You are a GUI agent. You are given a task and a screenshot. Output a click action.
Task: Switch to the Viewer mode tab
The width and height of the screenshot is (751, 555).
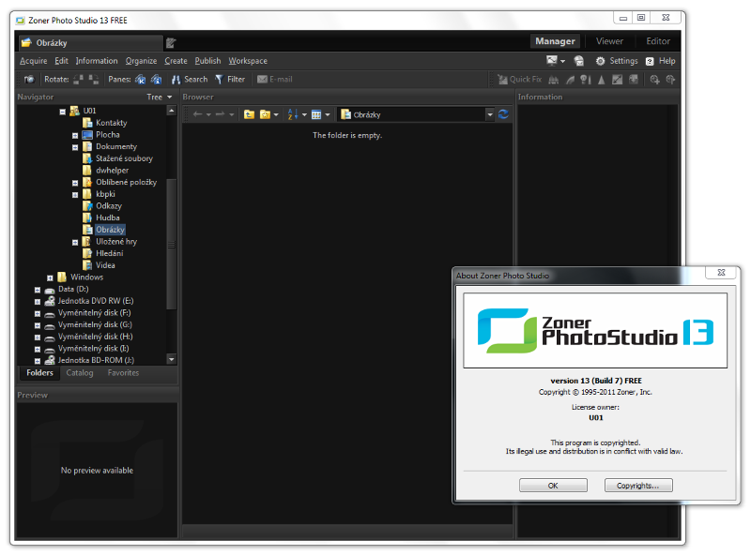pos(609,41)
